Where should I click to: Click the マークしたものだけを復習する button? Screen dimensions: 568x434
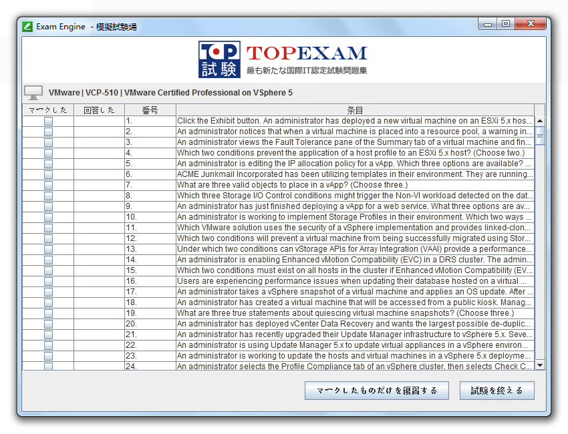tap(377, 391)
